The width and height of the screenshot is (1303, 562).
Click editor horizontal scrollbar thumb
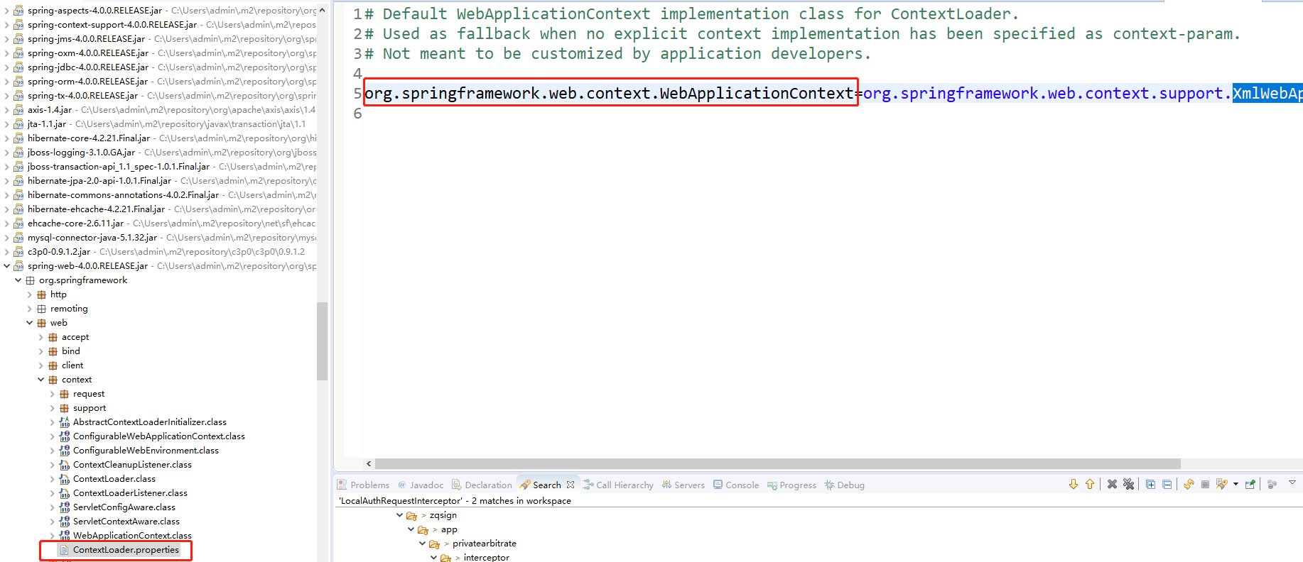pos(777,463)
